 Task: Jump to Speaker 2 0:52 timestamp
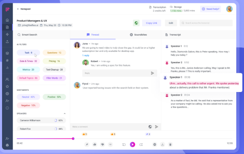(x=186, y=62)
